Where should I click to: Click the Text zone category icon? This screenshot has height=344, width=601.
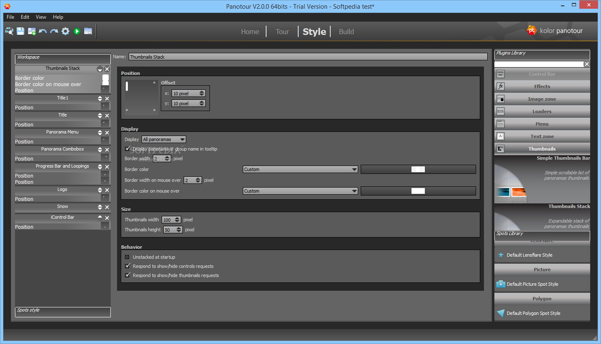(x=501, y=136)
